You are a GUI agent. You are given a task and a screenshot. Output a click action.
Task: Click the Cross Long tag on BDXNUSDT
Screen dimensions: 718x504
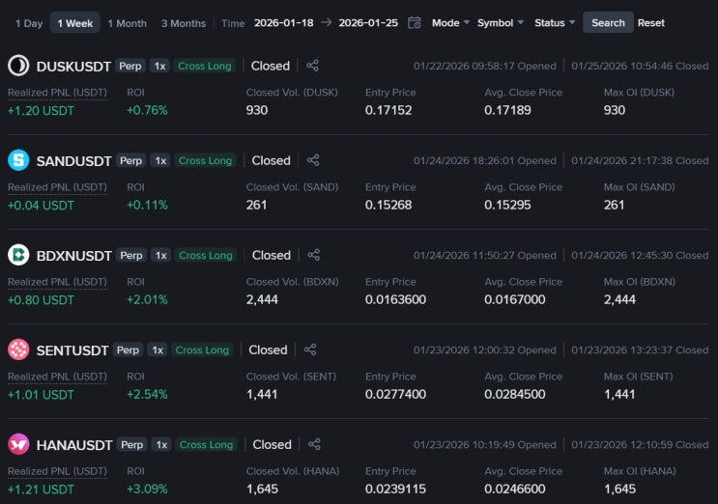coord(206,255)
